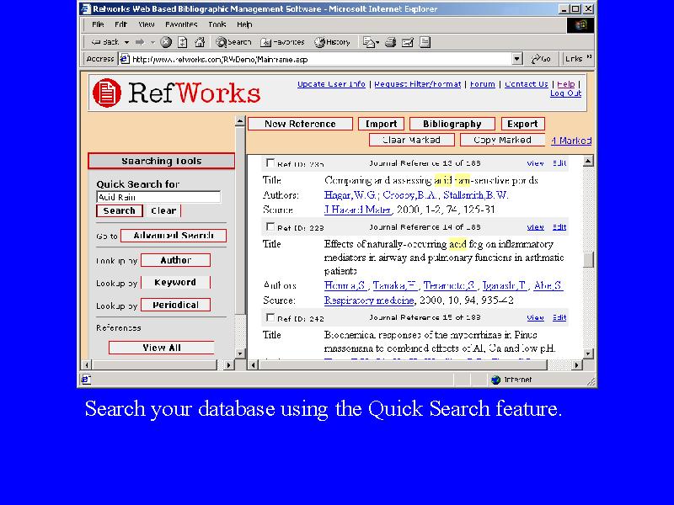
Task: Check the box for Ref ID 235
Action: click(270, 162)
